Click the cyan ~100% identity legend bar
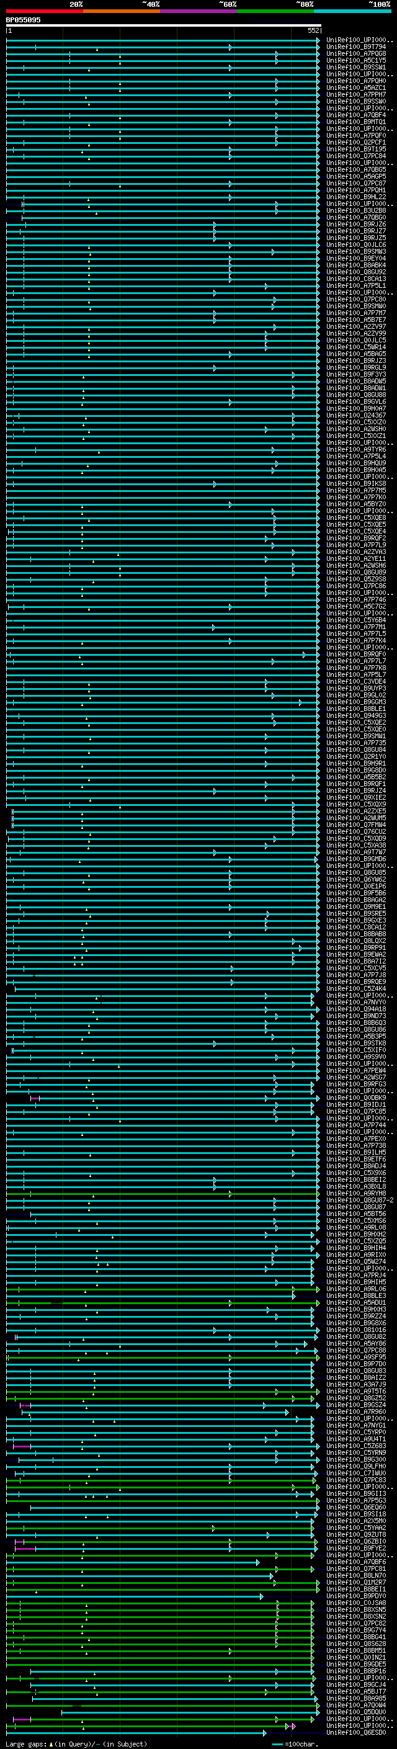 [x=353, y=12]
